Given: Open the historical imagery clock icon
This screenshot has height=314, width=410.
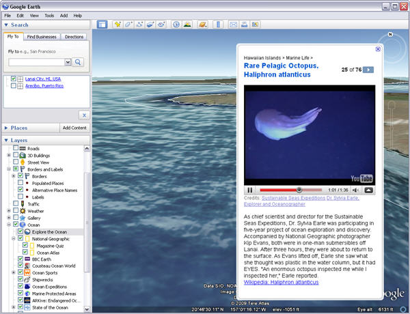Looking at the screenshot, I should click(176, 25).
